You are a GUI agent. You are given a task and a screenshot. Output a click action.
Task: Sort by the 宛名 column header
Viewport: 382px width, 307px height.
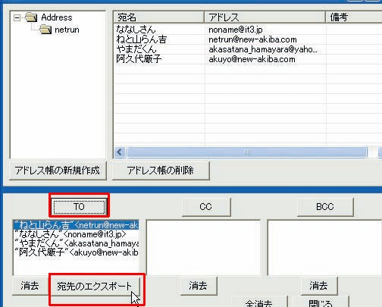(158, 17)
